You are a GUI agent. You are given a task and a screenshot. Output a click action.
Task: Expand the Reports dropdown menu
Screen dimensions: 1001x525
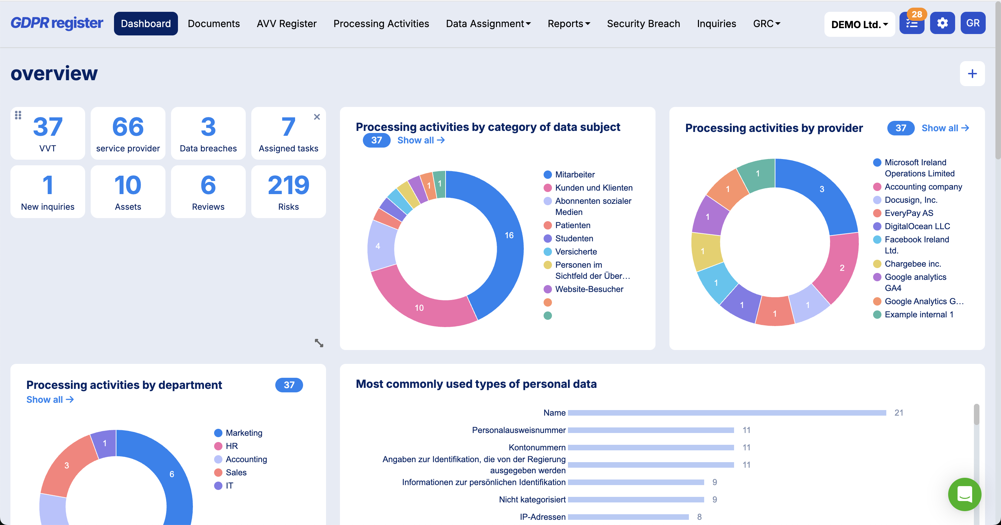tap(569, 24)
